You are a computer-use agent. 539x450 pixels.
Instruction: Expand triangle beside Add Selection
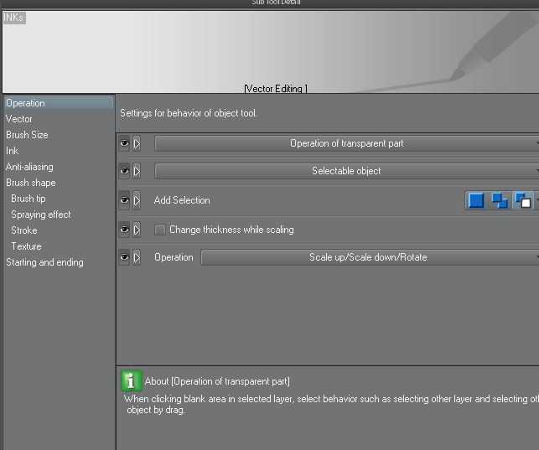tap(137, 200)
